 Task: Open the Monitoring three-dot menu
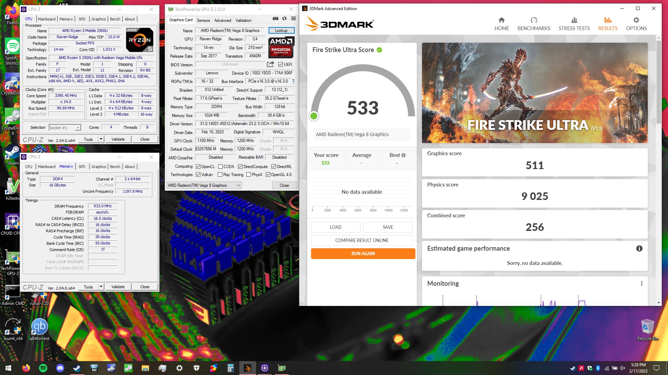642,283
